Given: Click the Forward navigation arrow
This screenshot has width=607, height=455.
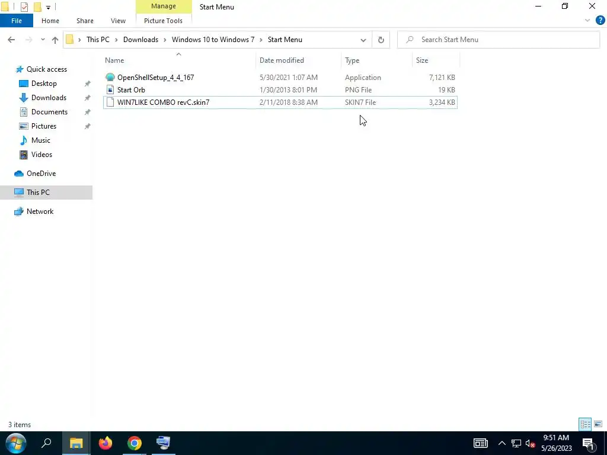Looking at the screenshot, I should [28, 40].
